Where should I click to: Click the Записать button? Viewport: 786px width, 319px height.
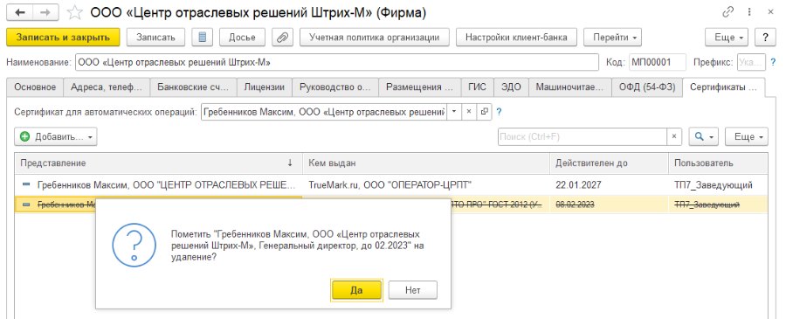(x=156, y=37)
